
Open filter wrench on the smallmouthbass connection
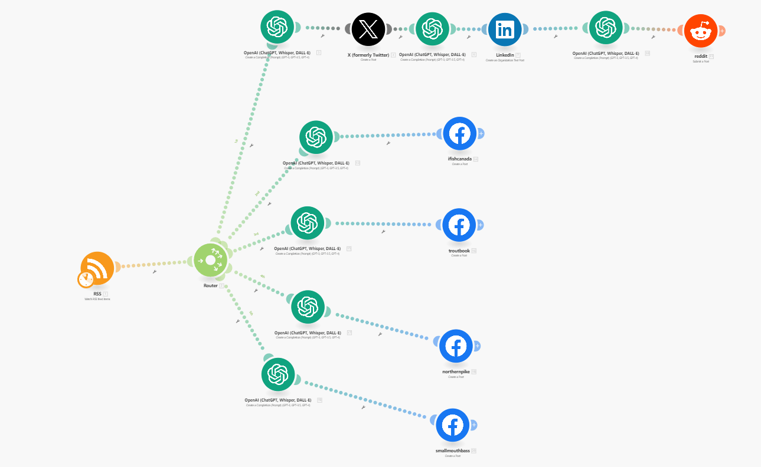tap(363, 407)
